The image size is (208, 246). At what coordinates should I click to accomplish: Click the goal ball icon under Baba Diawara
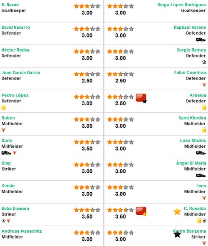3,221
